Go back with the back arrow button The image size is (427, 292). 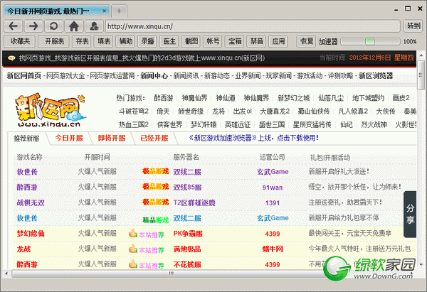click(x=13, y=26)
